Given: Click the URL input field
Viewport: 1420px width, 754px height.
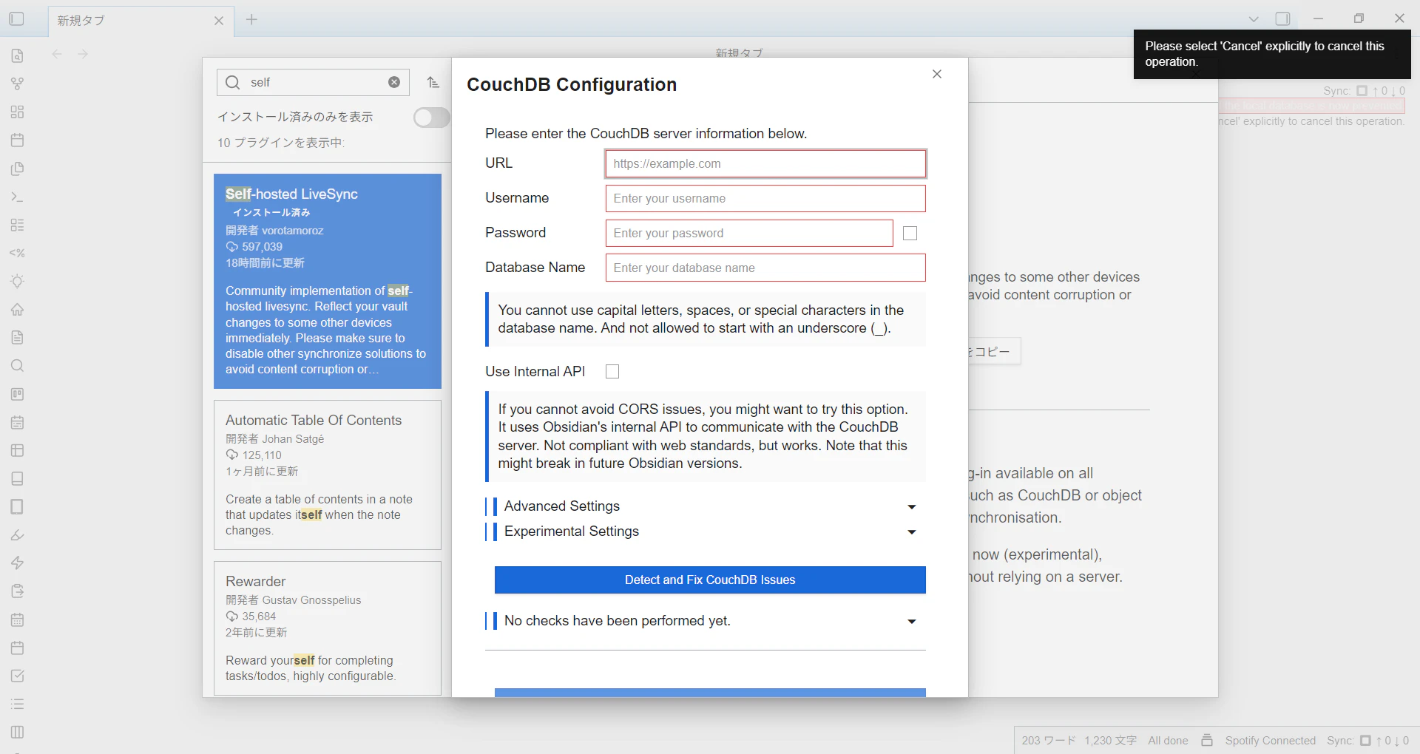Looking at the screenshot, I should pyautogui.click(x=765, y=163).
